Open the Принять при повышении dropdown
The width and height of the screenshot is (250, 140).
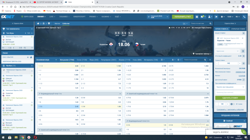230,87
